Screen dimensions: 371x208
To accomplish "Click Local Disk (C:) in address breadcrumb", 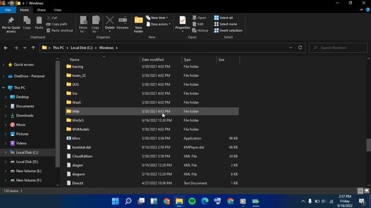I will click(x=82, y=47).
